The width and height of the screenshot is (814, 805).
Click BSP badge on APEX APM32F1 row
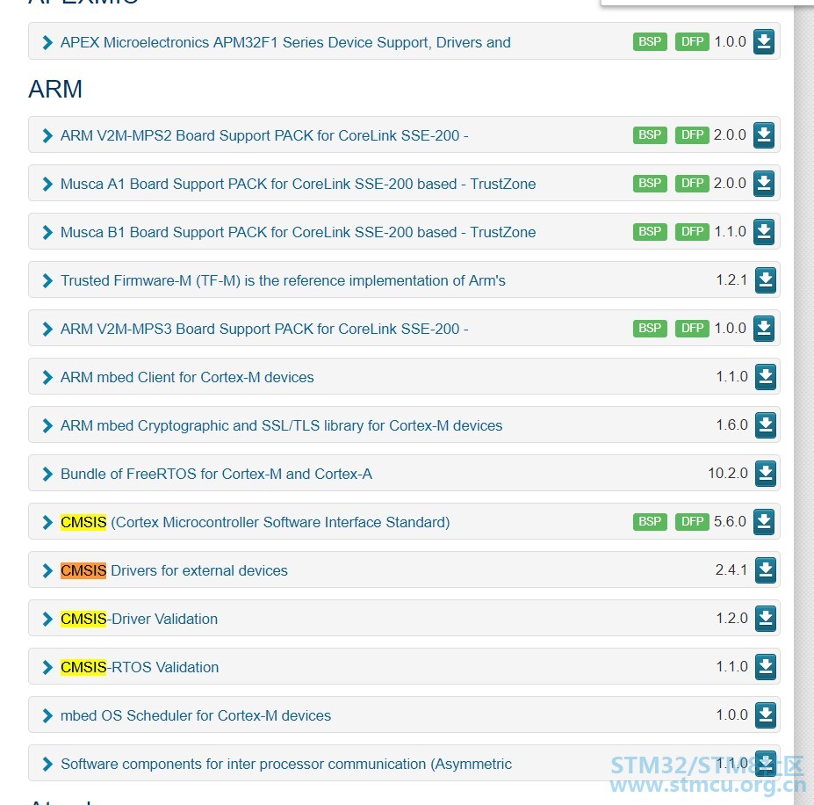[650, 41]
